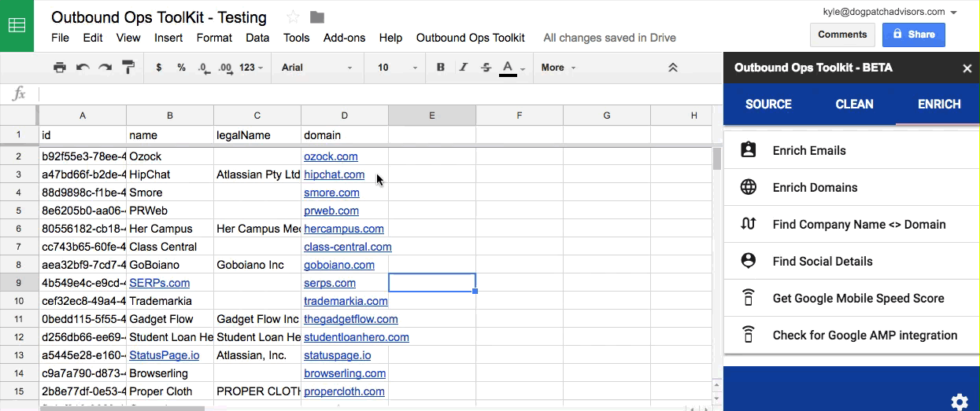Open the font size 10 dropdown
Viewport: 980px width, 411px height.
tap(398, 68)
